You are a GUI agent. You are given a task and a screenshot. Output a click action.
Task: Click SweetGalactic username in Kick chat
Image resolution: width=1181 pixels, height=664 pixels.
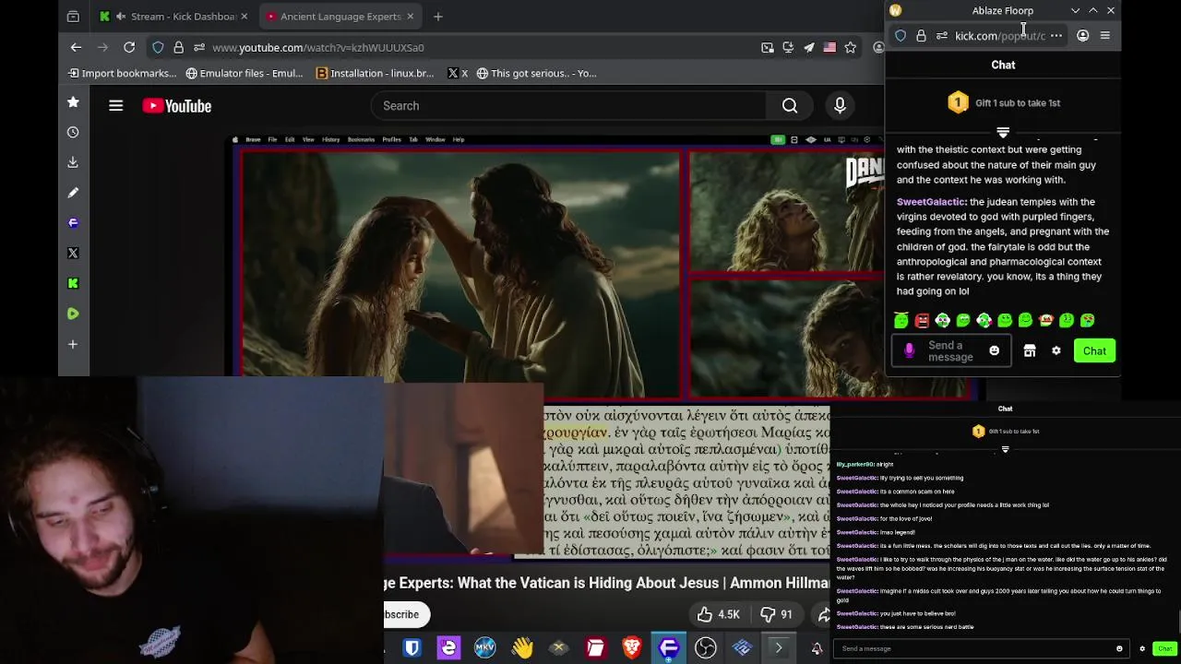(x=931, y=202)
